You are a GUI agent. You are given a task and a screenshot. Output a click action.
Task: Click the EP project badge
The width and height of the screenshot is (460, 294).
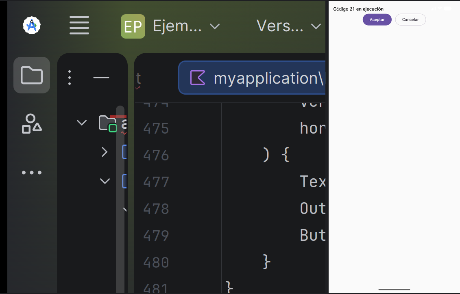tap(133, 26)
